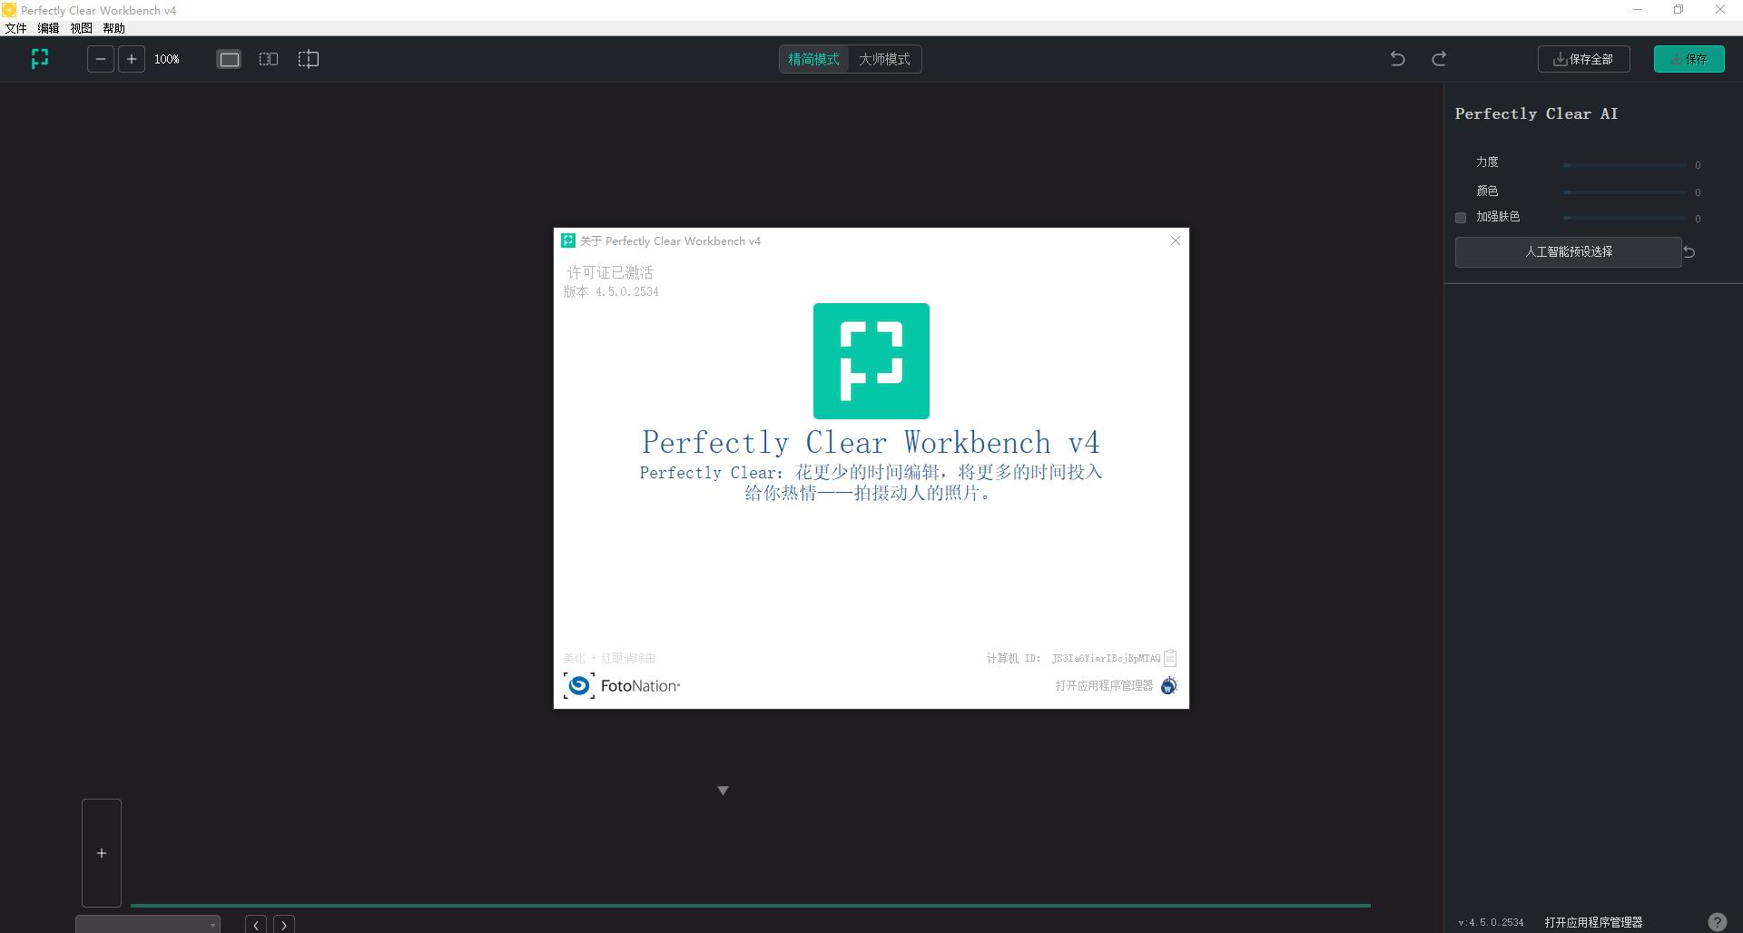This screenshot has height=933, width=1743.
Task: Click the title bar app icon
Action: [9, 10]
